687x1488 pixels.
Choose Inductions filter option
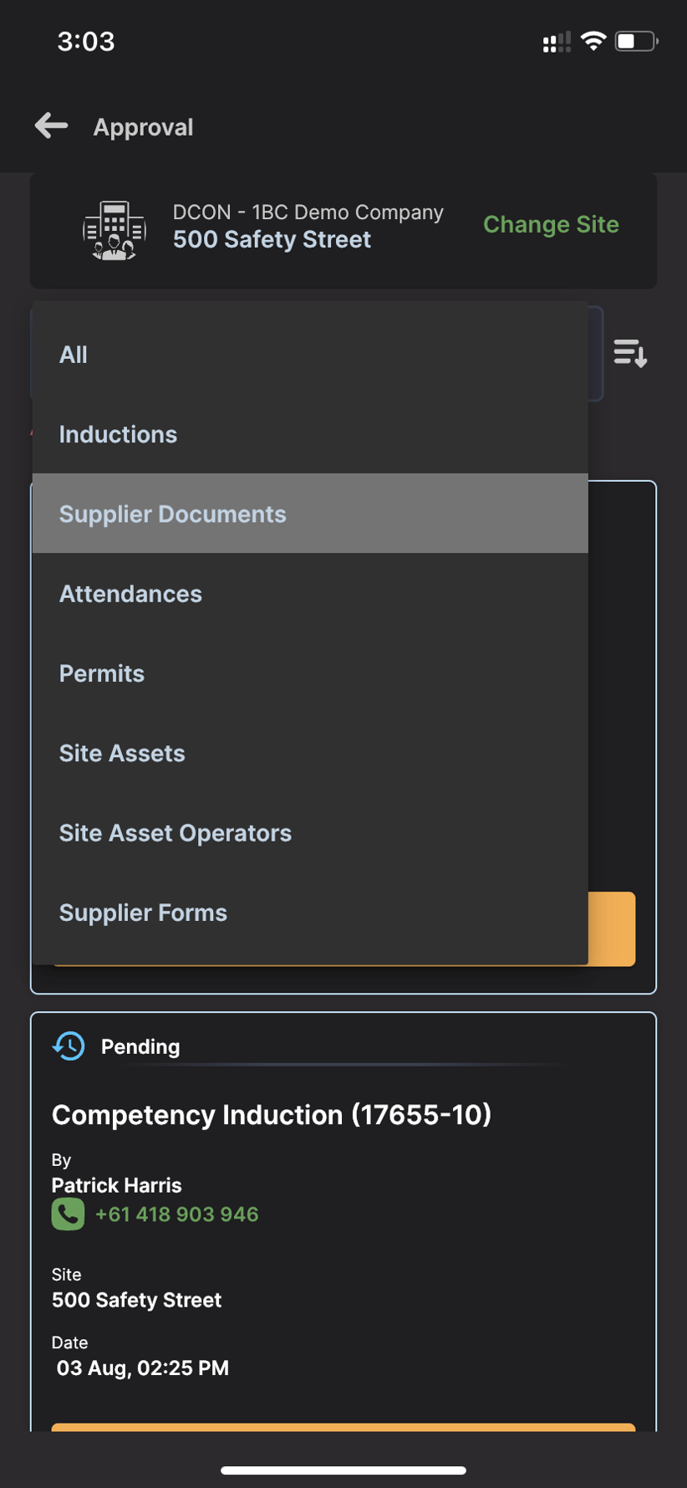[x=118, y=434]
